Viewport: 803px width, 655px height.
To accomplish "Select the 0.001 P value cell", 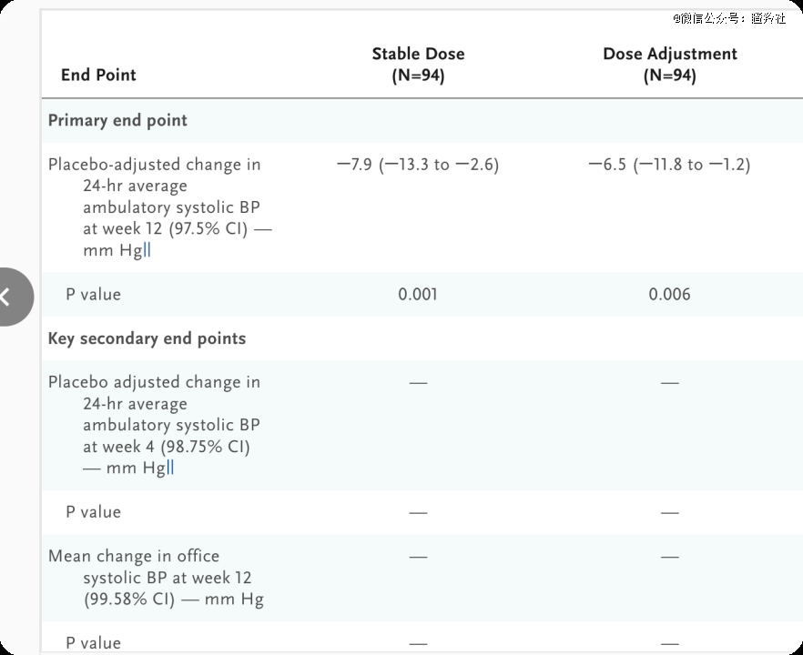I will 418,294.
